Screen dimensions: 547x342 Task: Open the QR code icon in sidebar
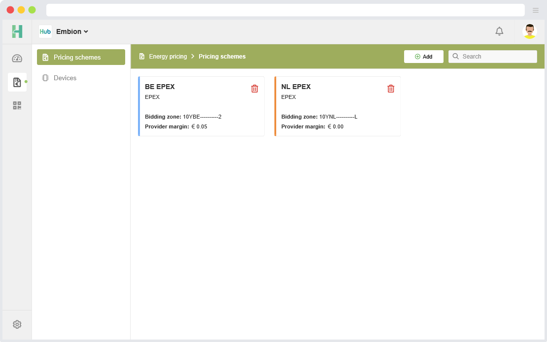(x=17, y=105)
